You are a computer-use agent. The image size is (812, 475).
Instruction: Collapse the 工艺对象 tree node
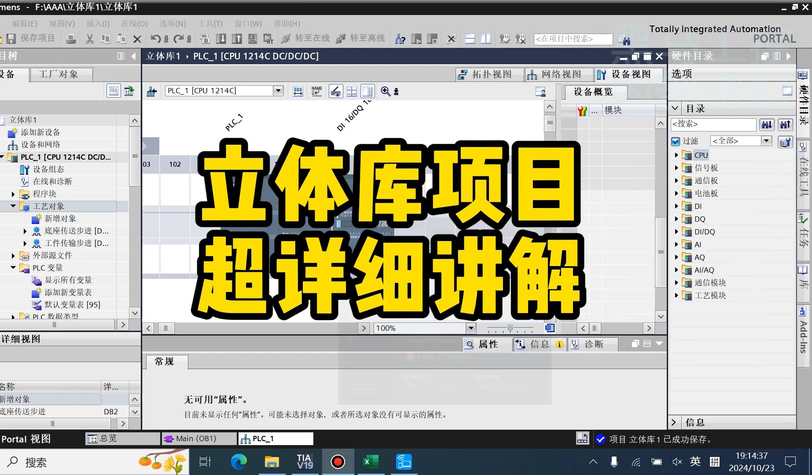click(13, 206)
